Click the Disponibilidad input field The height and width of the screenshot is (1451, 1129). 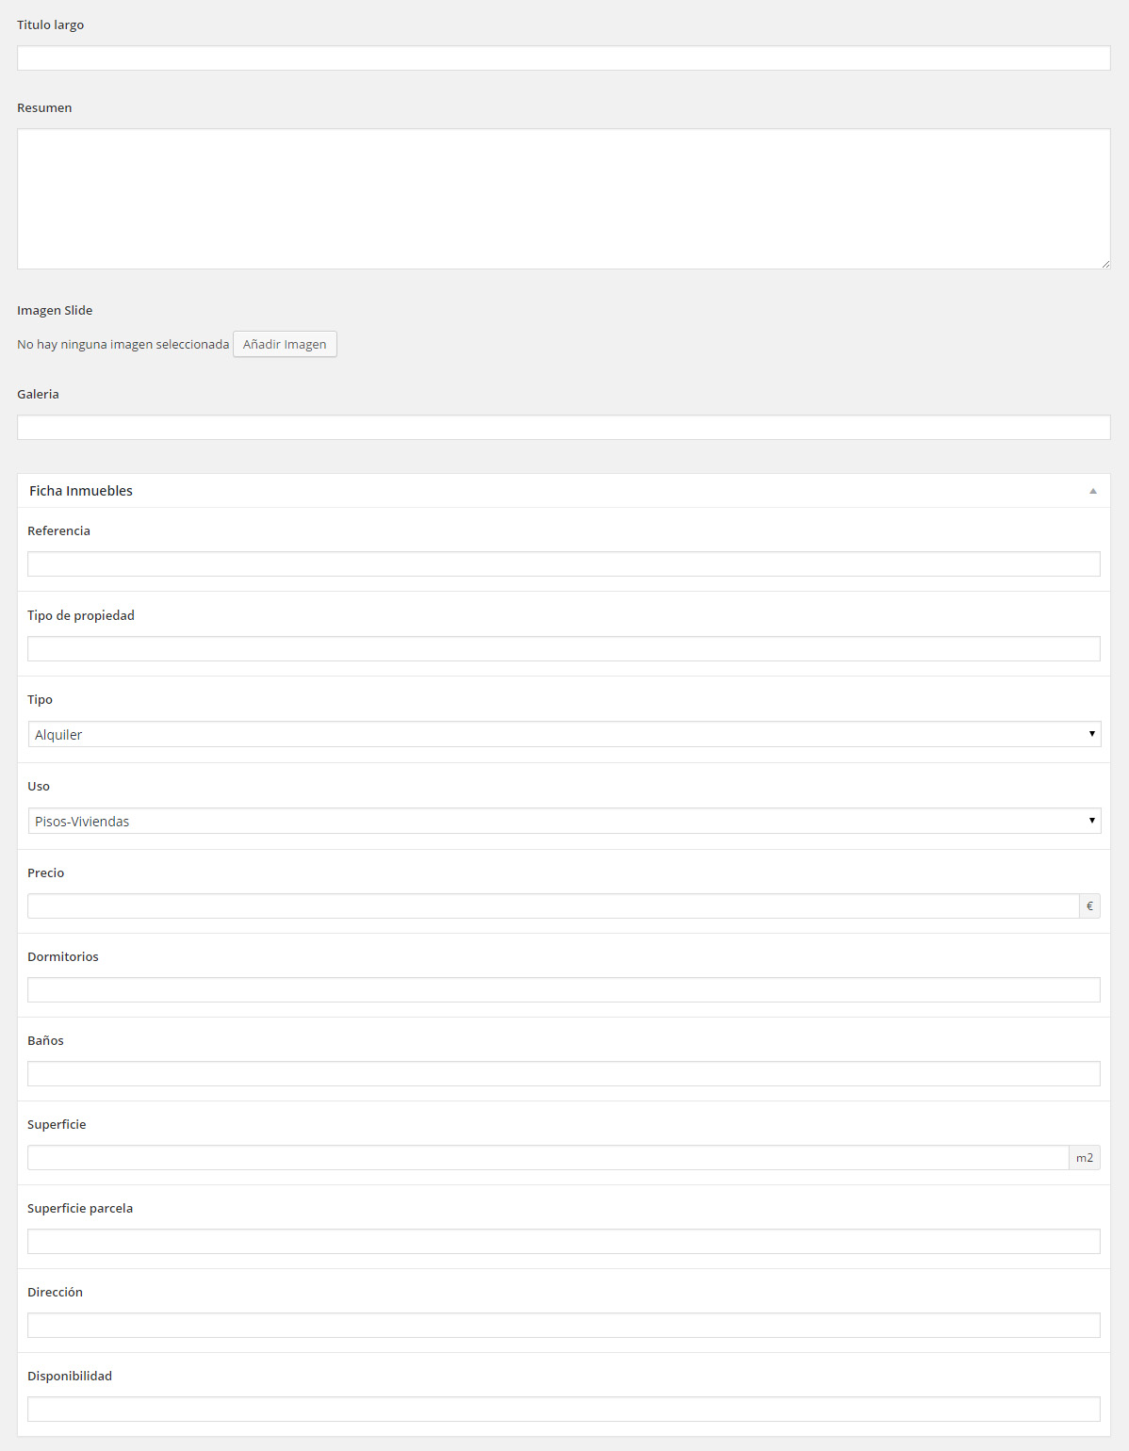pos(564,1410)
